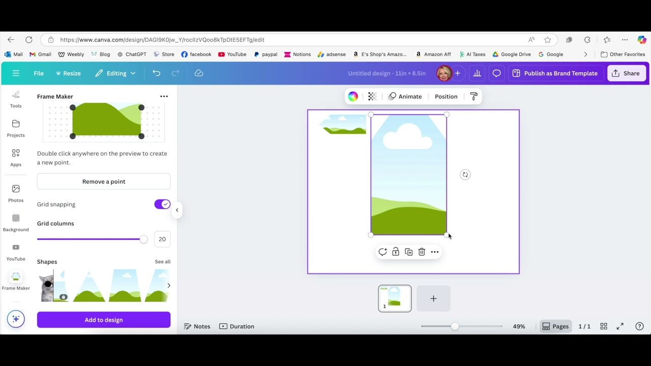Open the Duration control
The height and width of the screenshot is (366, 651).
click(x=236, y=326)
